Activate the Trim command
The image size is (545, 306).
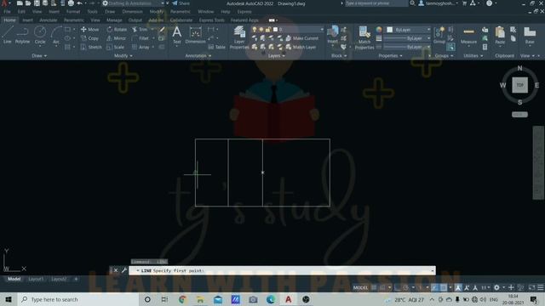[140, 30]
